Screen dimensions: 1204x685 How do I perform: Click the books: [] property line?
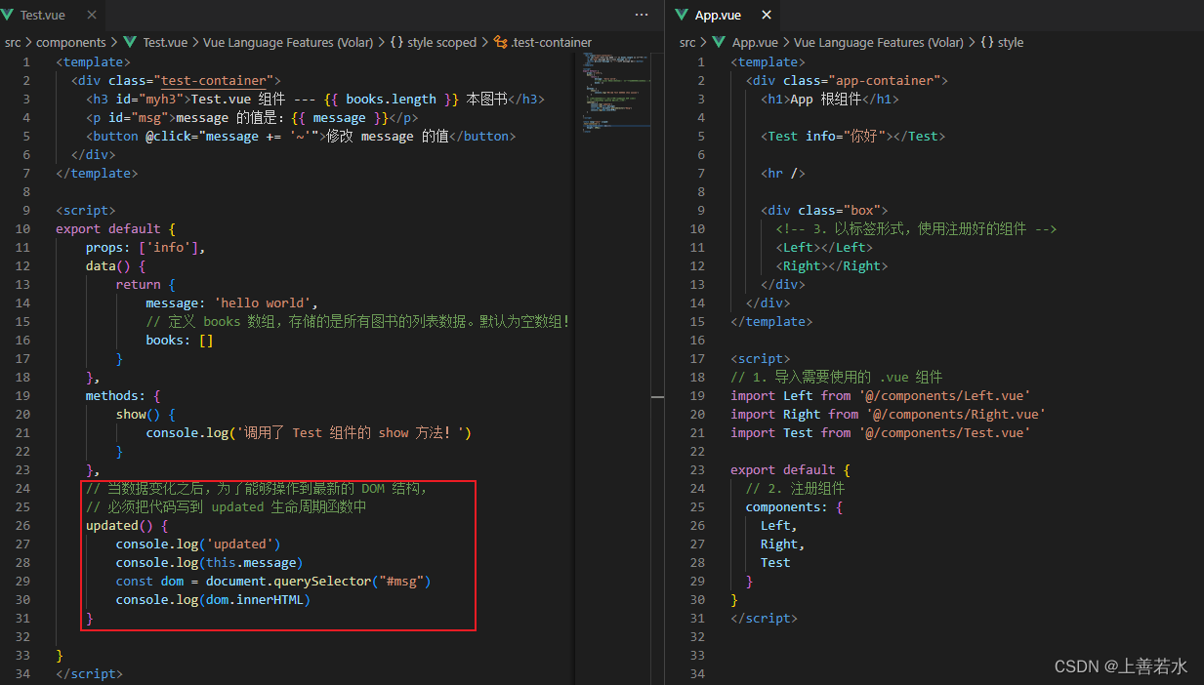[180, 340]
